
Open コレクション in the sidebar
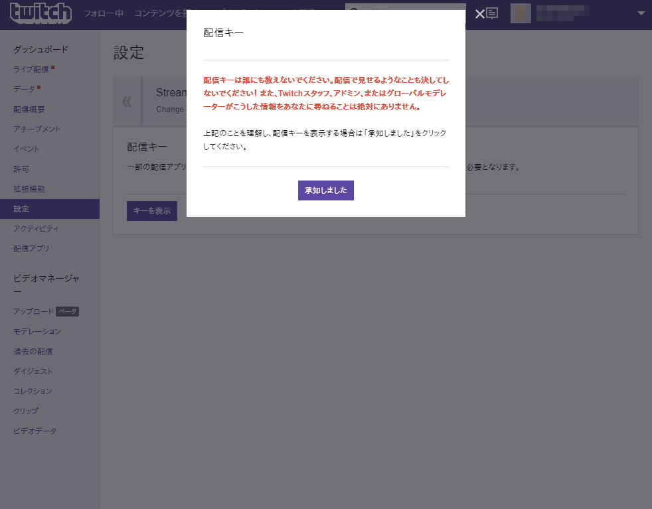click(x=33, y=391)
